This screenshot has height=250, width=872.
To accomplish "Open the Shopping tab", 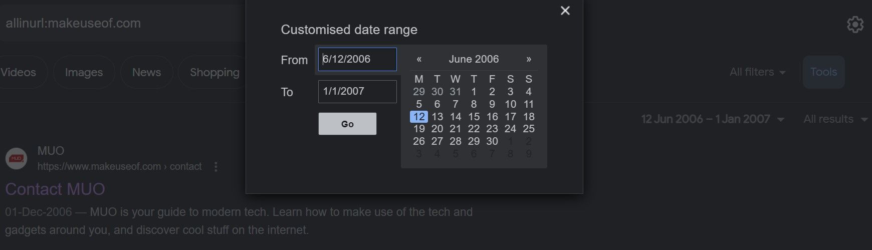I will point(214,72).
